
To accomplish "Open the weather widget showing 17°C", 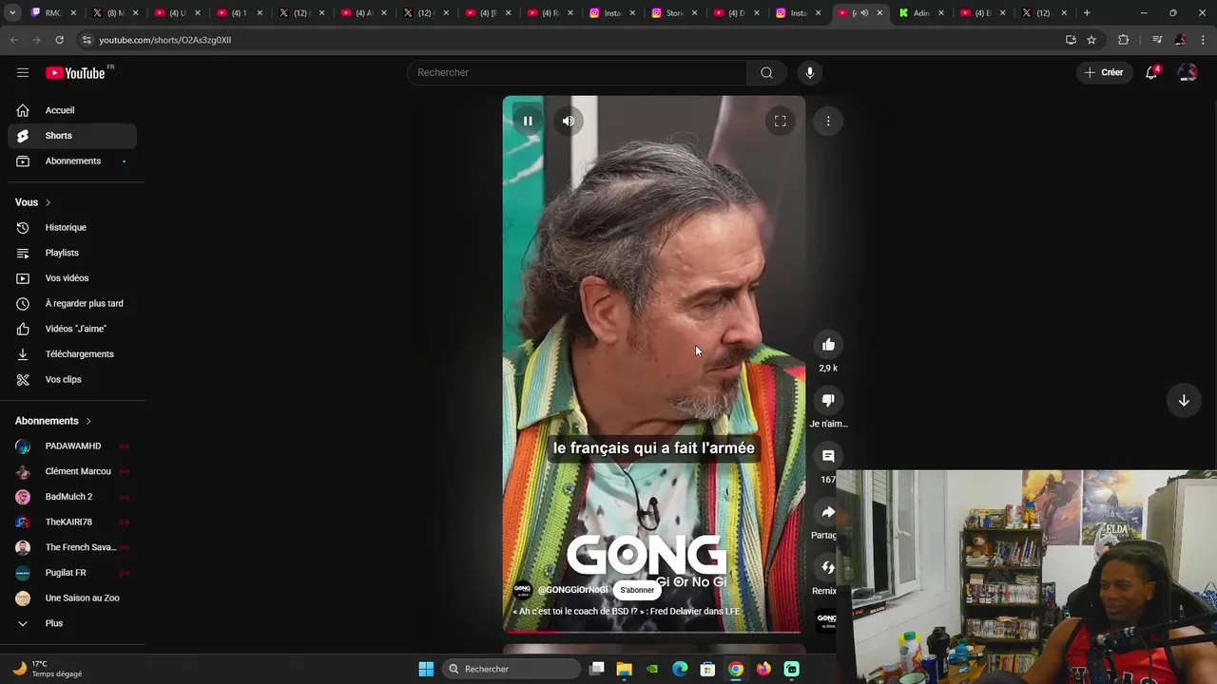I will tap(48, 669).
